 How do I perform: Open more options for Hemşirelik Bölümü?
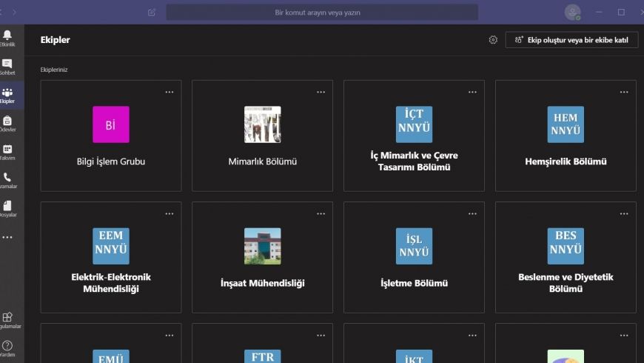click(624, 92)
